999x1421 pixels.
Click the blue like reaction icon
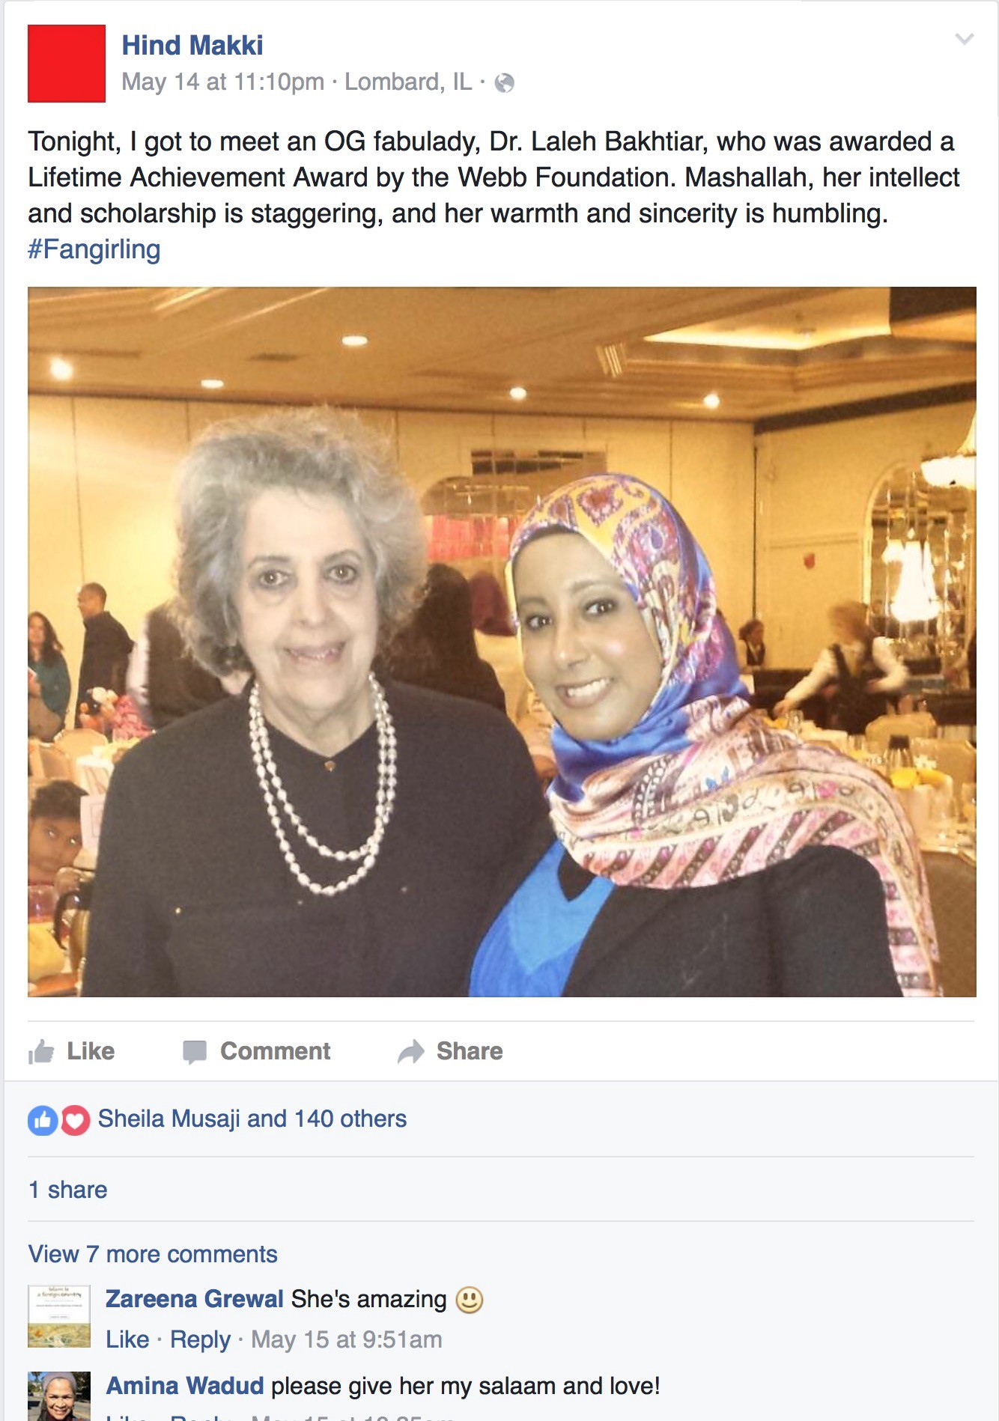[x=43, y=1120]
